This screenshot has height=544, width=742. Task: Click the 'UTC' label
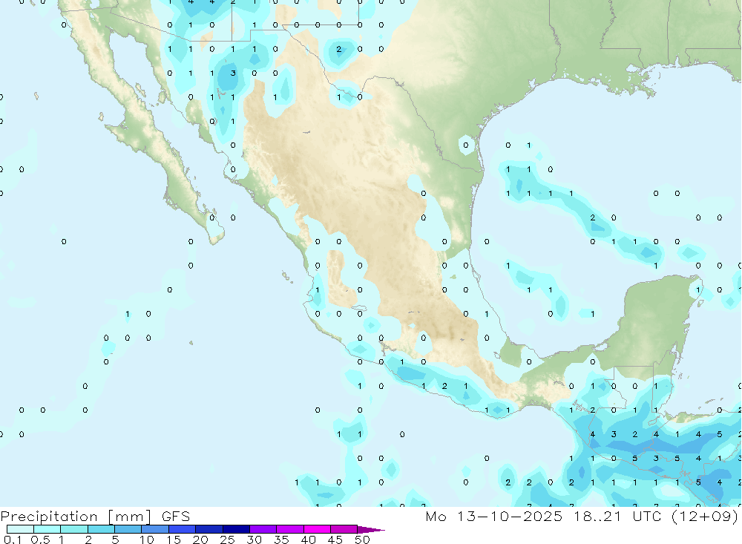tap(646, 516)
